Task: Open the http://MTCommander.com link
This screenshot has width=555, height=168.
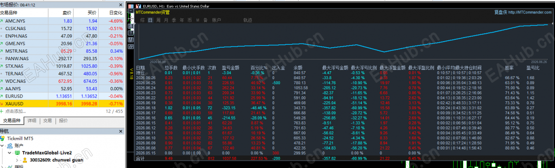Action: pos(530,12)
